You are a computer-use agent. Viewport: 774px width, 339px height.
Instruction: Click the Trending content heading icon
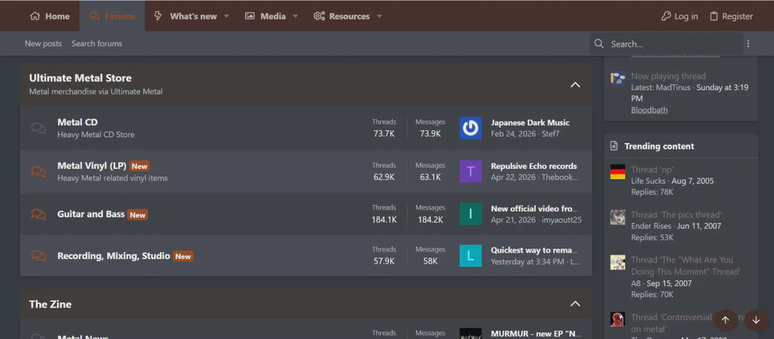click(614, 146)
